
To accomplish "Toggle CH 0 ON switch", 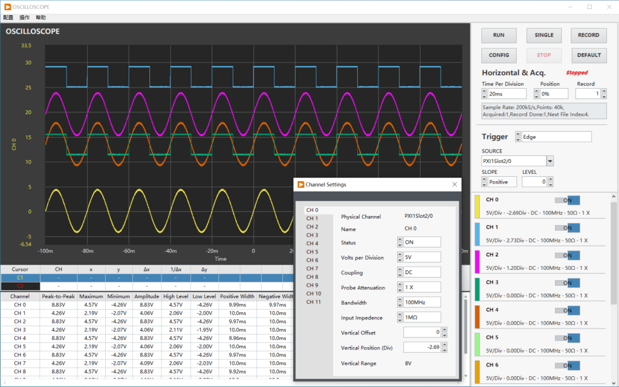I will [567, 200].
